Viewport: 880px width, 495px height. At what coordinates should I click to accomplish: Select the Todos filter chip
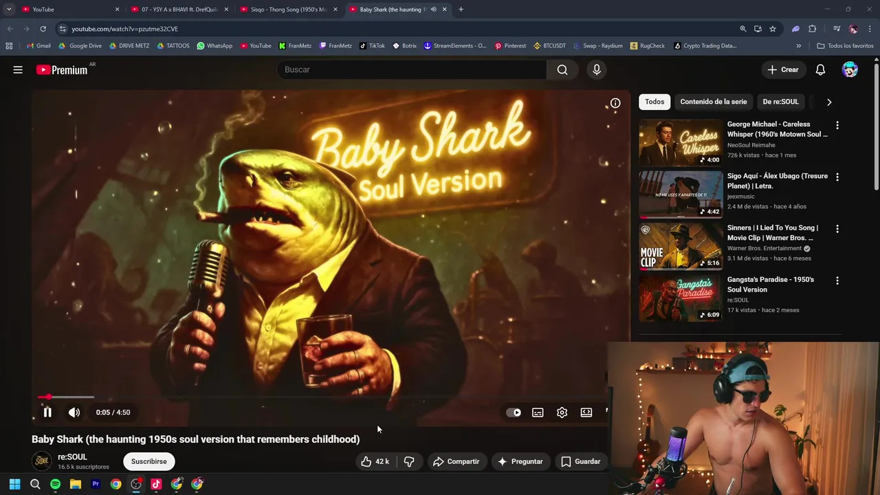pyautogui.click(x=654, y=102)
